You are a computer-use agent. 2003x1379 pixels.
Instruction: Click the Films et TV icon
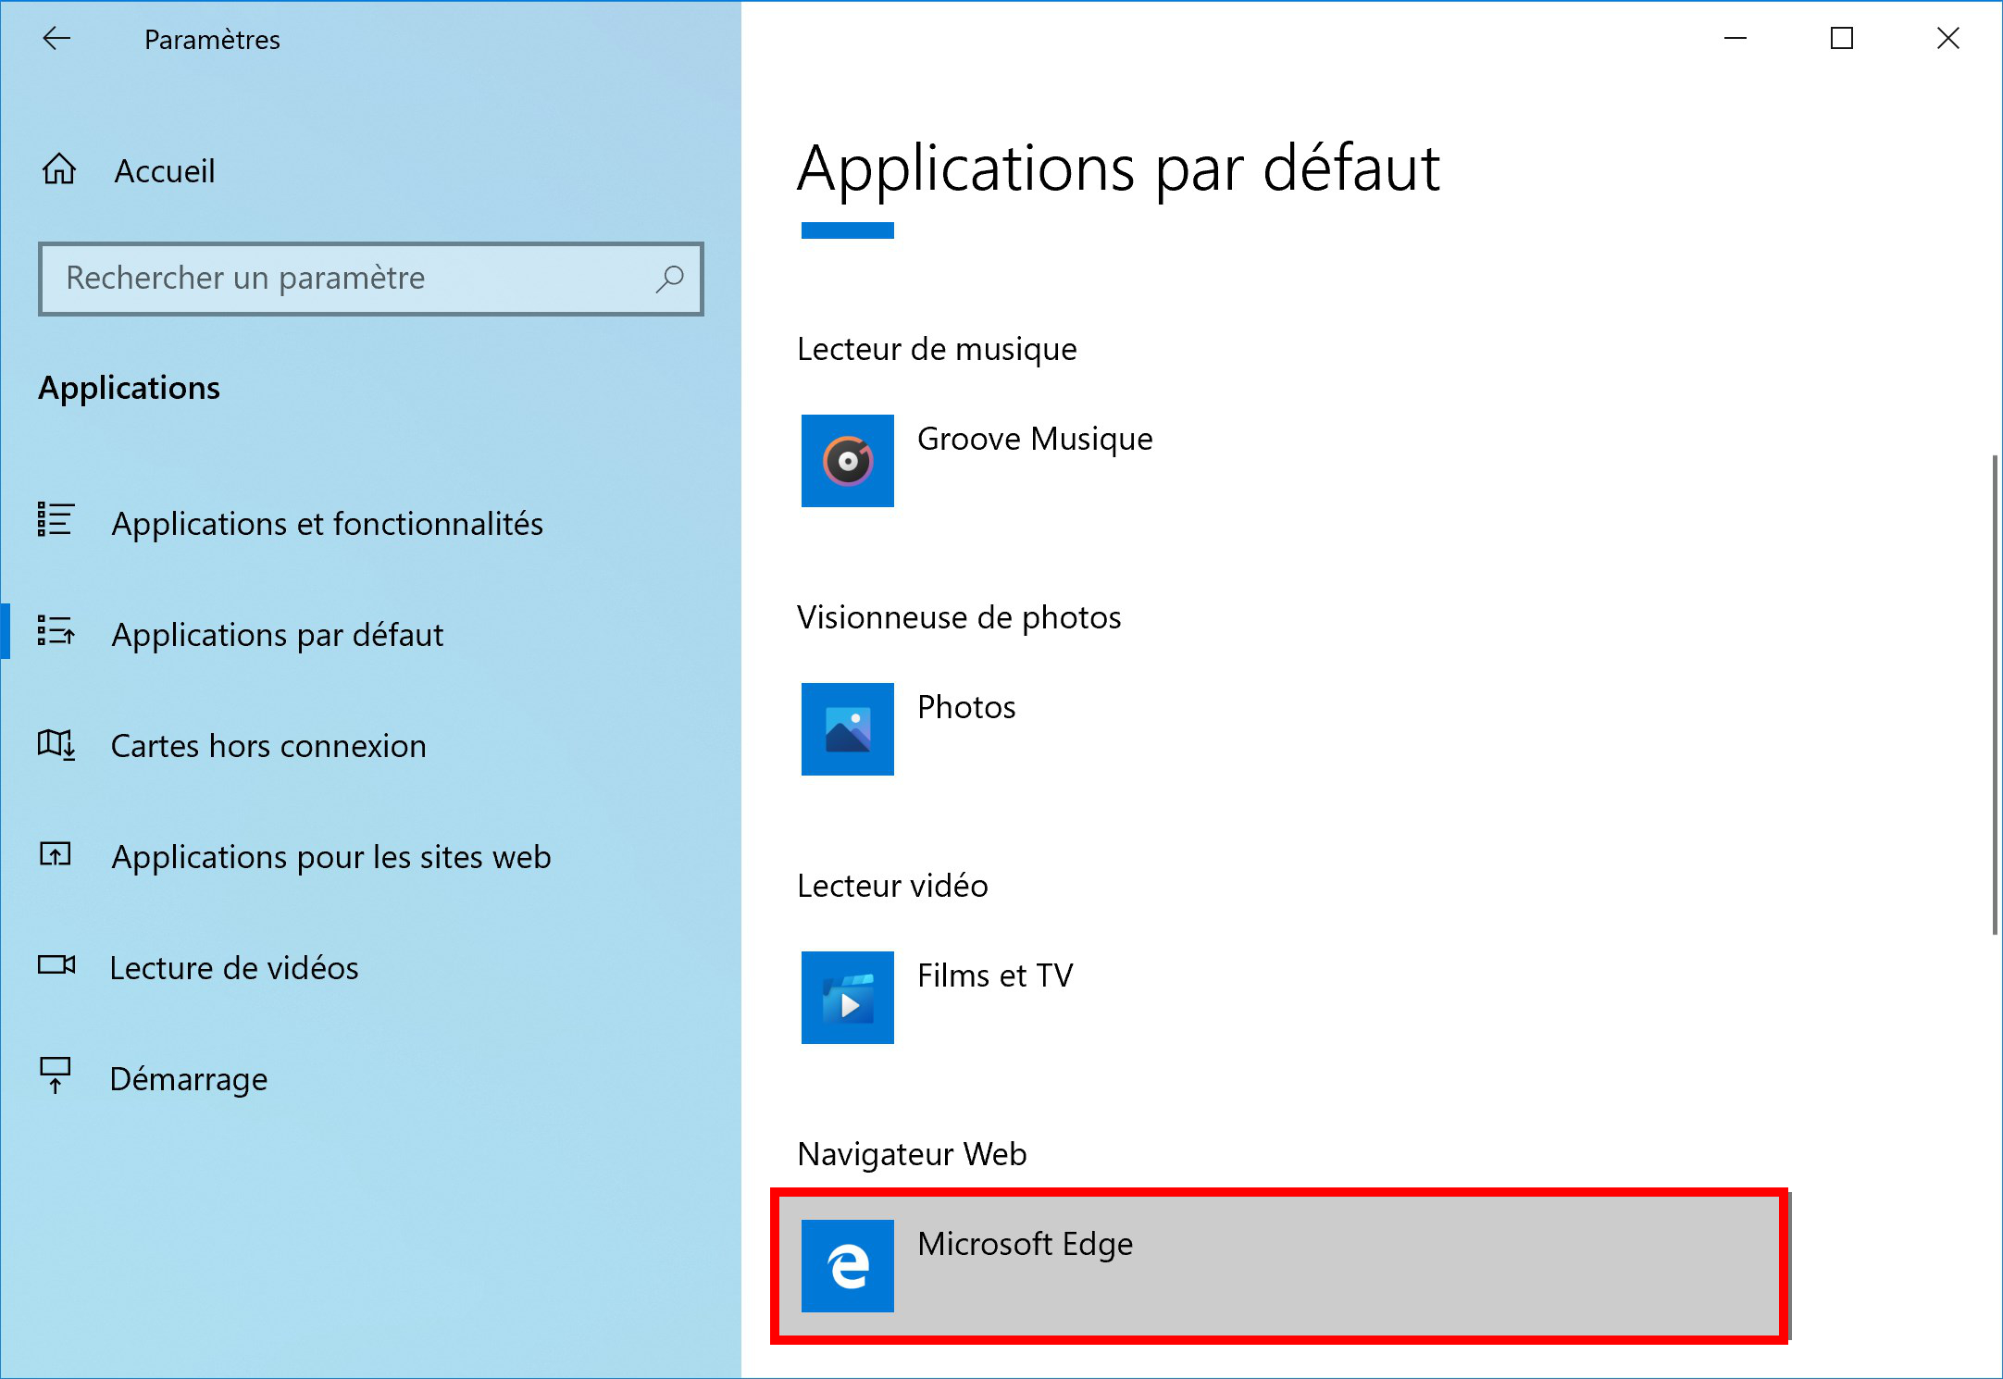pyautogui.click(x=848, y=998)
